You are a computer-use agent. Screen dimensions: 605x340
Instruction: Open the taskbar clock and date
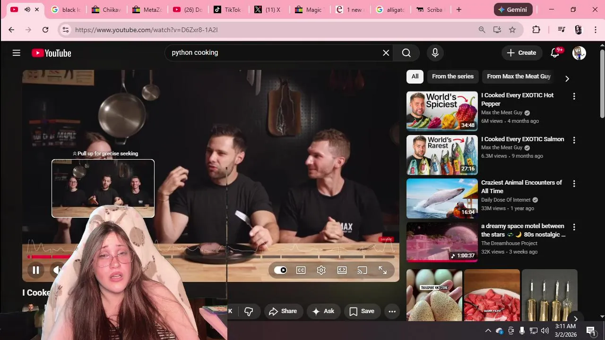point(565,331)
